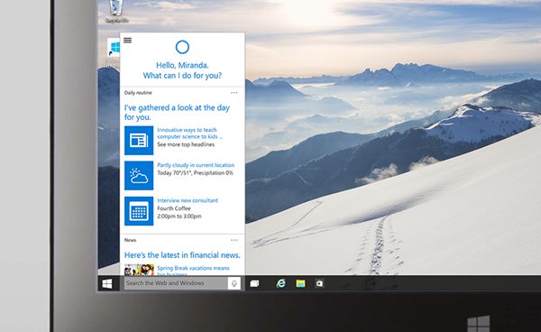Select the Recycle Bin desktop icon

(116, 12)
